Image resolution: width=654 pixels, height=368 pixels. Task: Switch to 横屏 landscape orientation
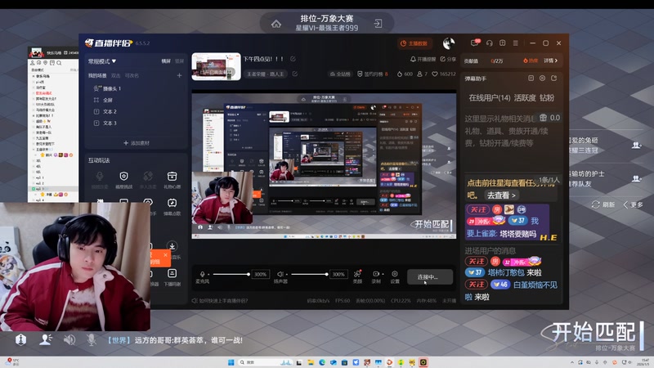point(166,61)
